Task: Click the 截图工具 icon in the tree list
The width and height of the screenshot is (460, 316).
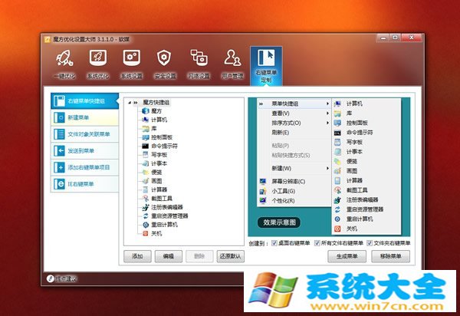Action: (146, 199)
